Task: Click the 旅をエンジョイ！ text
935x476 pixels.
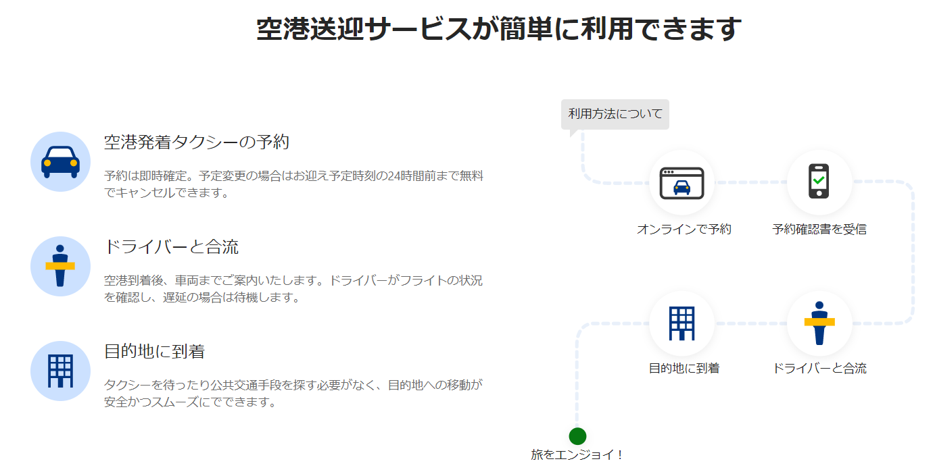Action: [x=577, y=455]
